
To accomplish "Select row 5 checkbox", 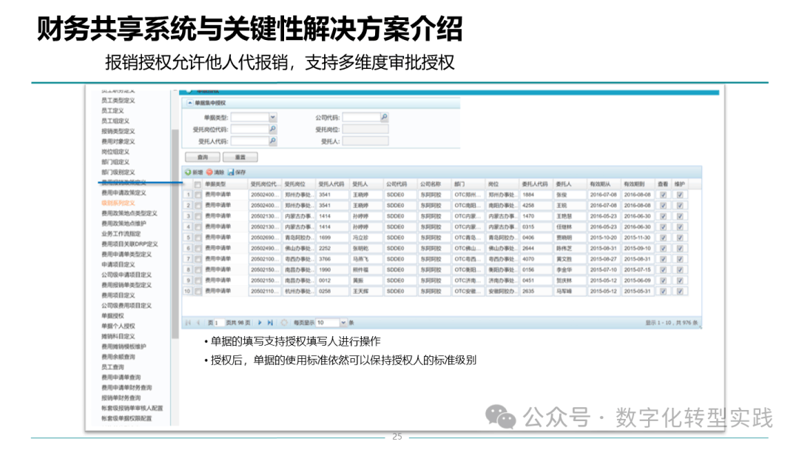I will [x=198, y=238].
